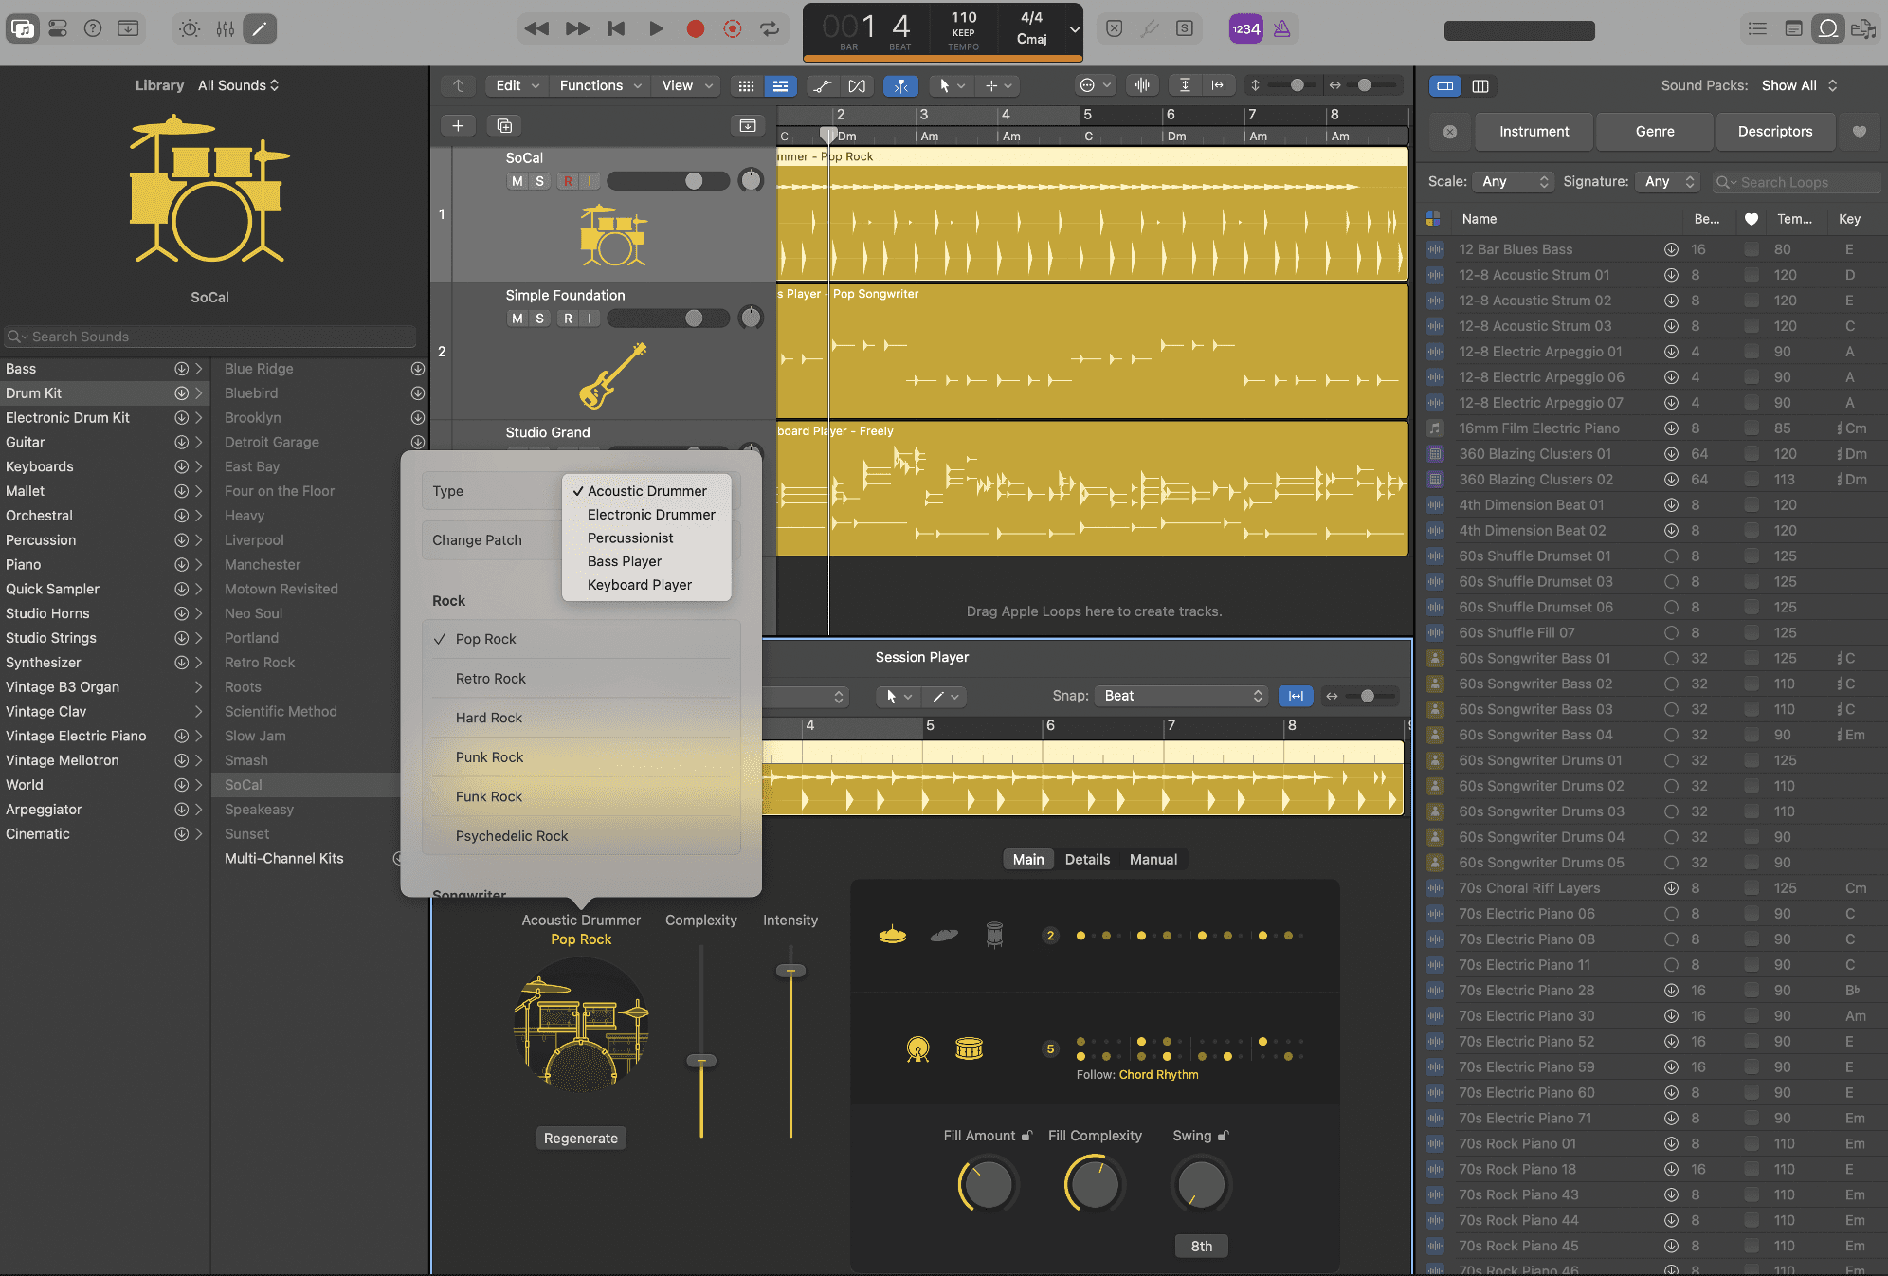Choose Bass Player from the Type menu
Viewport: 1888px width, 1276px height.
(x=625, y=561)
